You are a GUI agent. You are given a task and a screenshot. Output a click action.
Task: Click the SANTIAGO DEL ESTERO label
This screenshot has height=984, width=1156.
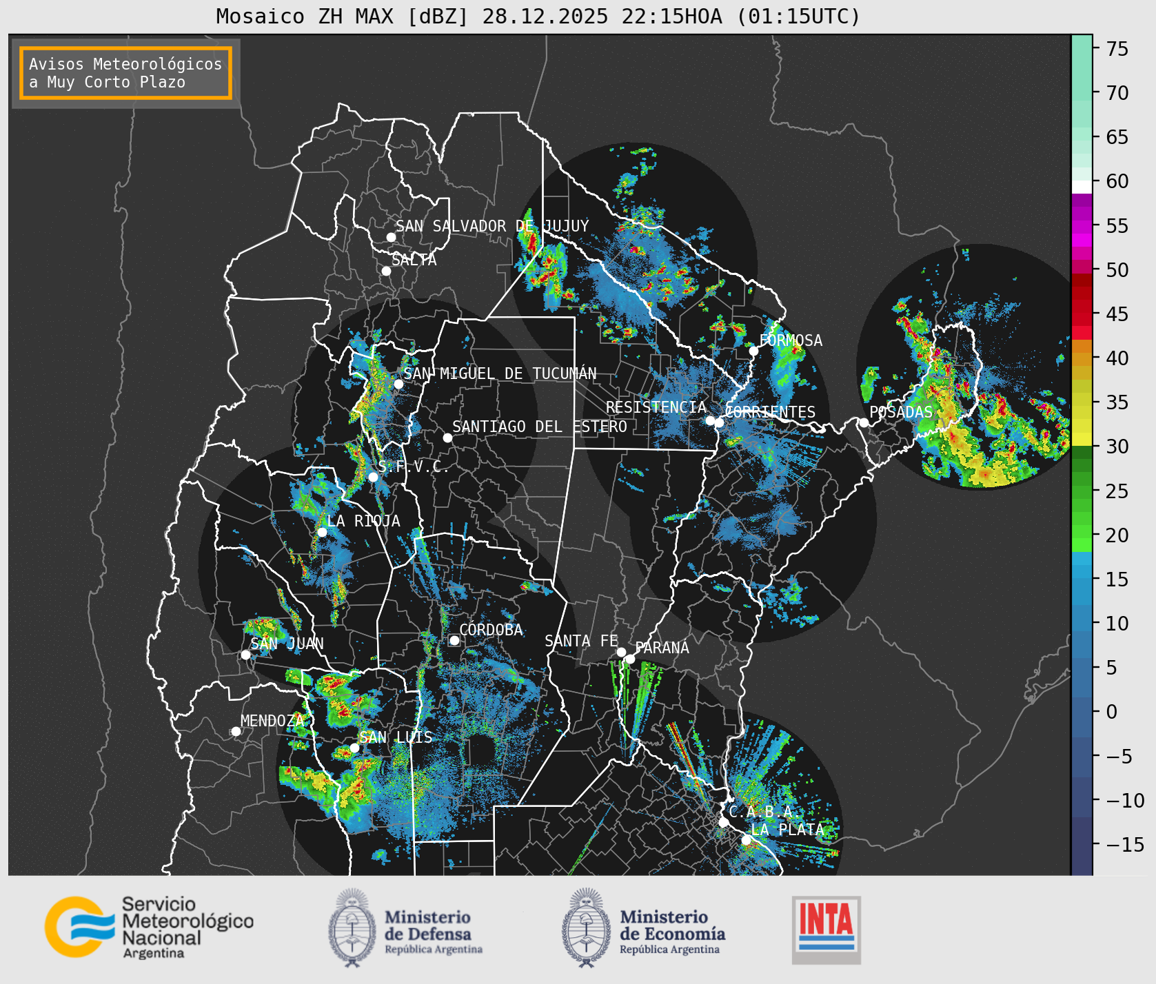[x=540, y=427]
